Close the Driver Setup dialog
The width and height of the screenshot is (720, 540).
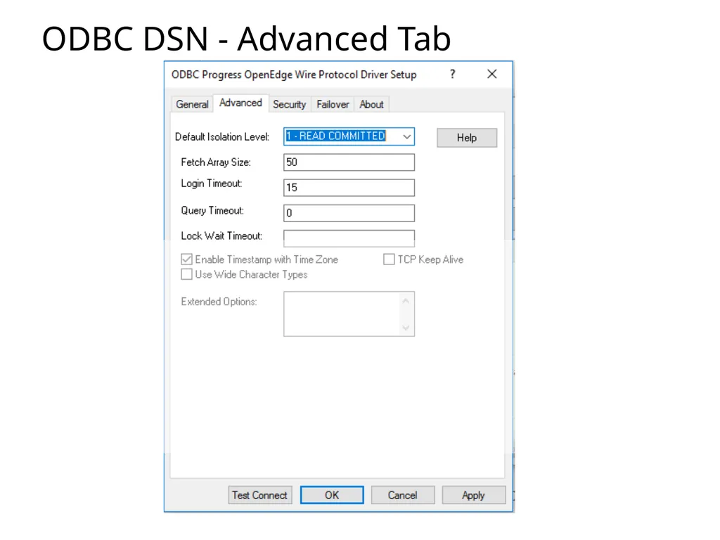[x=491, y=74]
